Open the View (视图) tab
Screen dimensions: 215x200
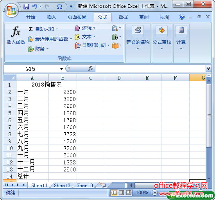165,17
